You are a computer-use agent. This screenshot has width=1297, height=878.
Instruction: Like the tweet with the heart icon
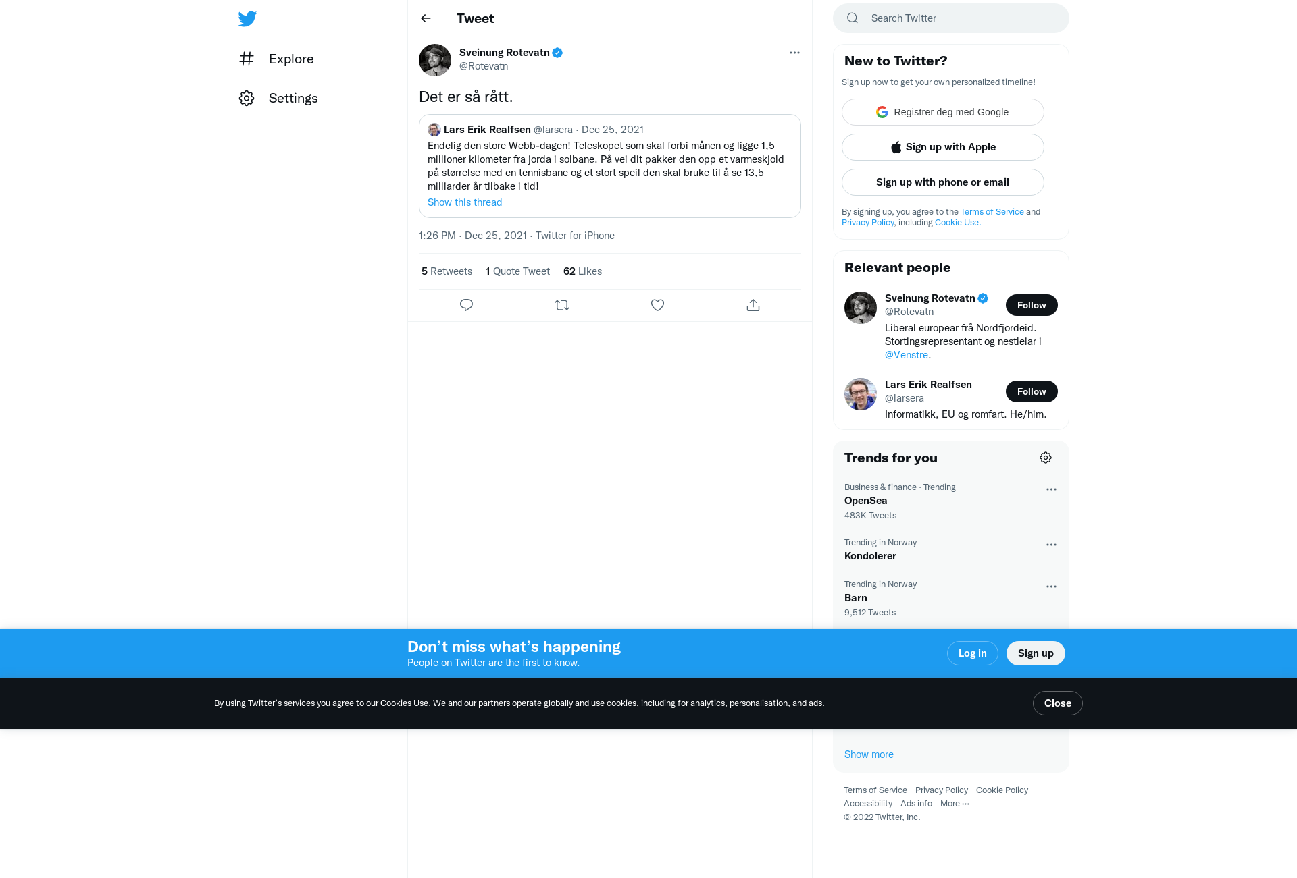(657, 305)
